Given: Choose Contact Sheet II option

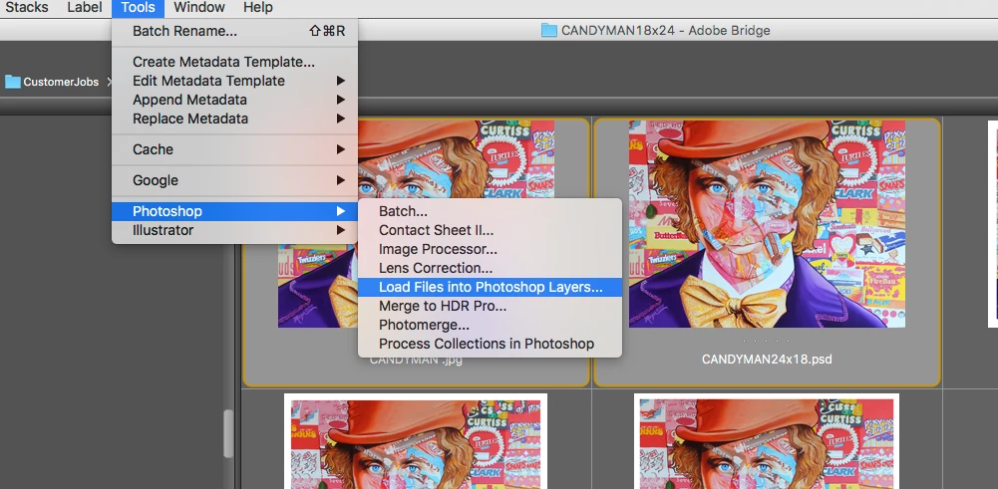Looking at the screenshot, I should point(491,230).
